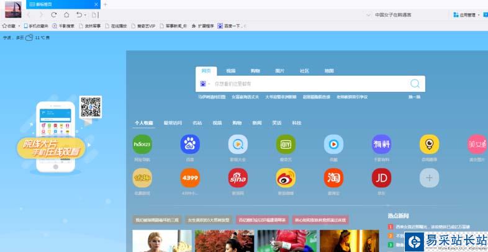Click the first pink news tag button
Screen dimensions: 488x252
(262, 220)
